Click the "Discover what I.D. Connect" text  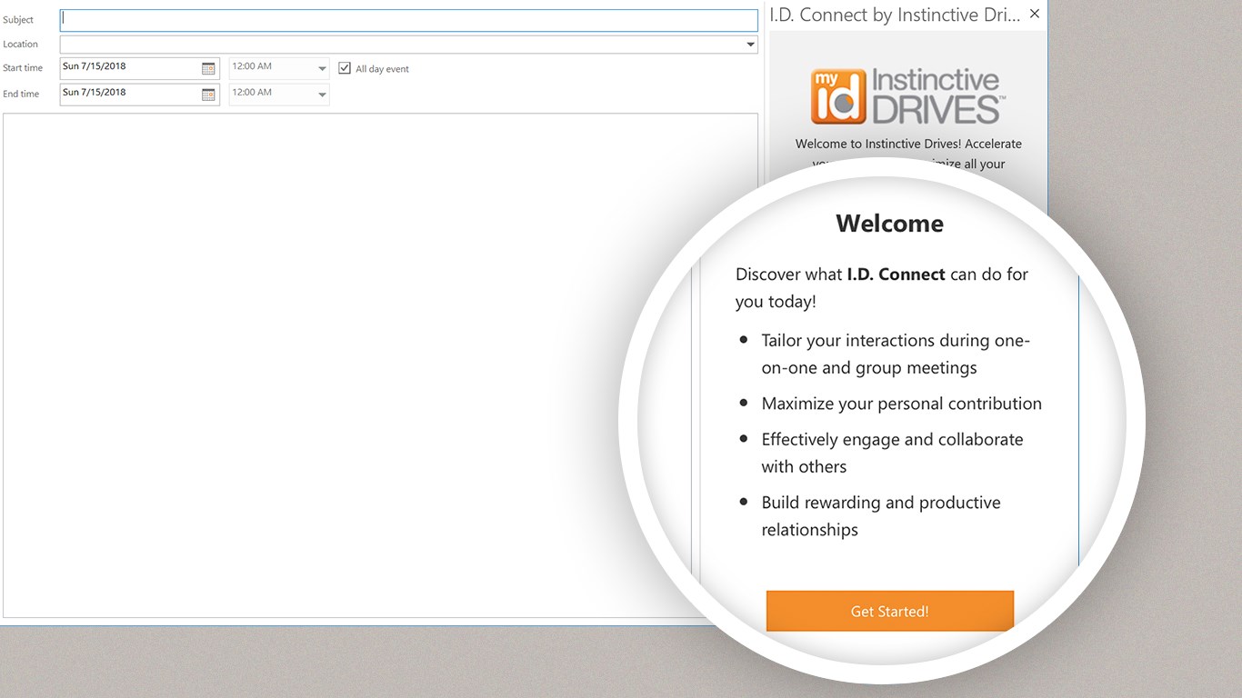point(882,287)
